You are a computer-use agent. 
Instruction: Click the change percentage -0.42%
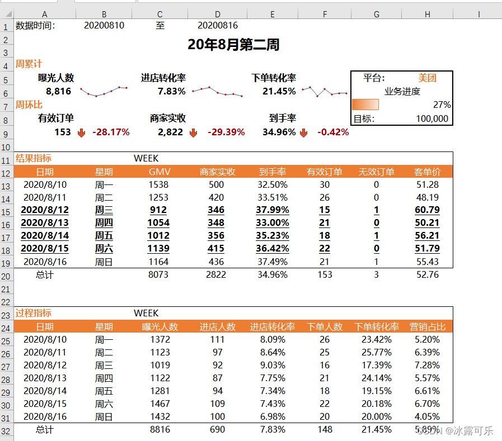pyautogui.click(x=333, y=132)
